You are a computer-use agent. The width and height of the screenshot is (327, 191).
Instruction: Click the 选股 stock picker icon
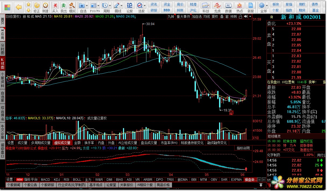point(140,5)
